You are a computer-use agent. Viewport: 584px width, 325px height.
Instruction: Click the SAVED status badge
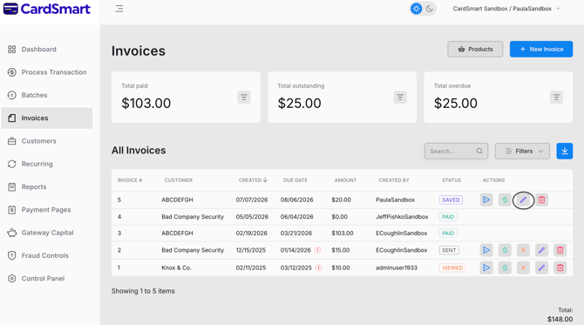pos(451,200)
